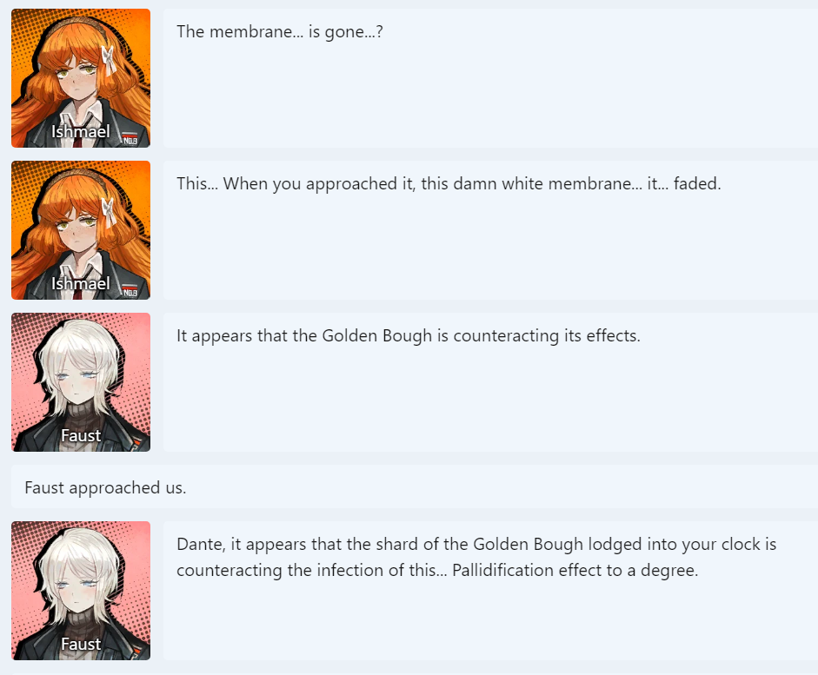
Task: Click the NO.8 badge on the first Ishmael portrait
Action: (x=130, y=140)
